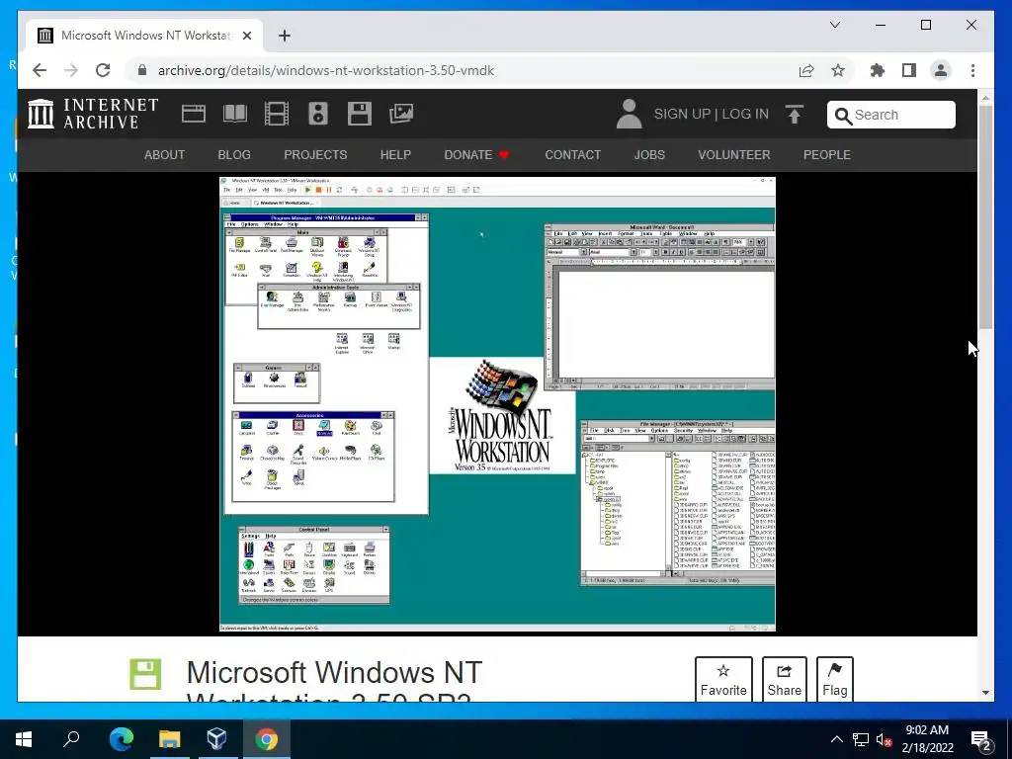Open the JOBS menu item
This screenshot has width=1012, height=759.
[x=649, y=155]
